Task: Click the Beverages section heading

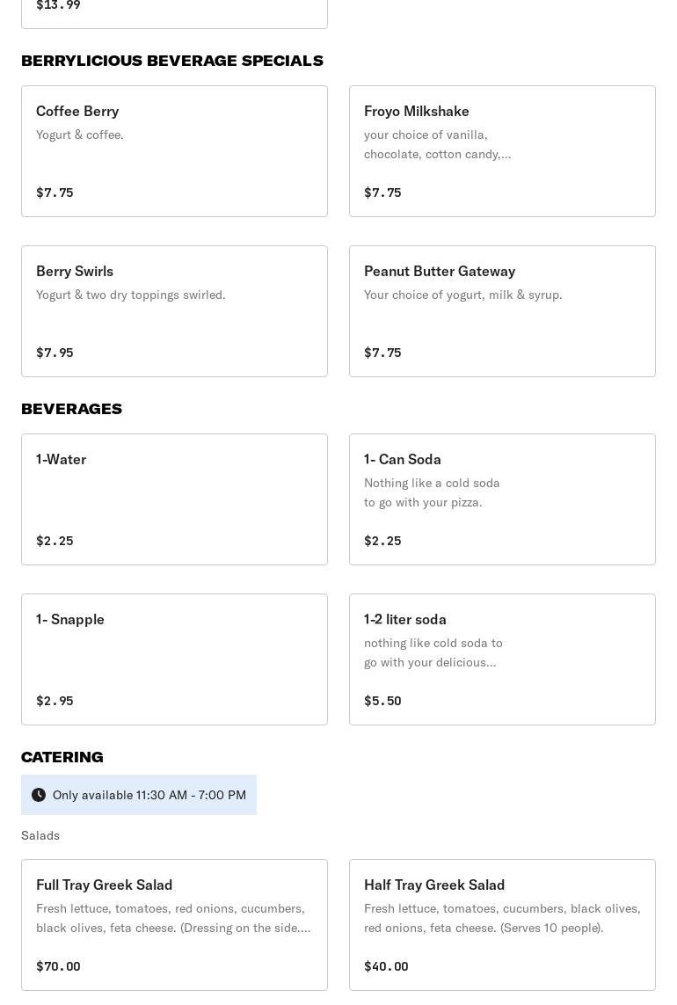Action: (x=71, y=409)
